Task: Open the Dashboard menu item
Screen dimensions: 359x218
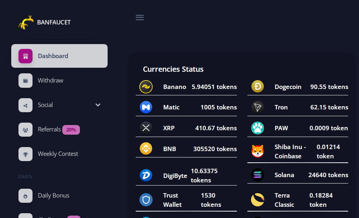Action: coord(59,56)
